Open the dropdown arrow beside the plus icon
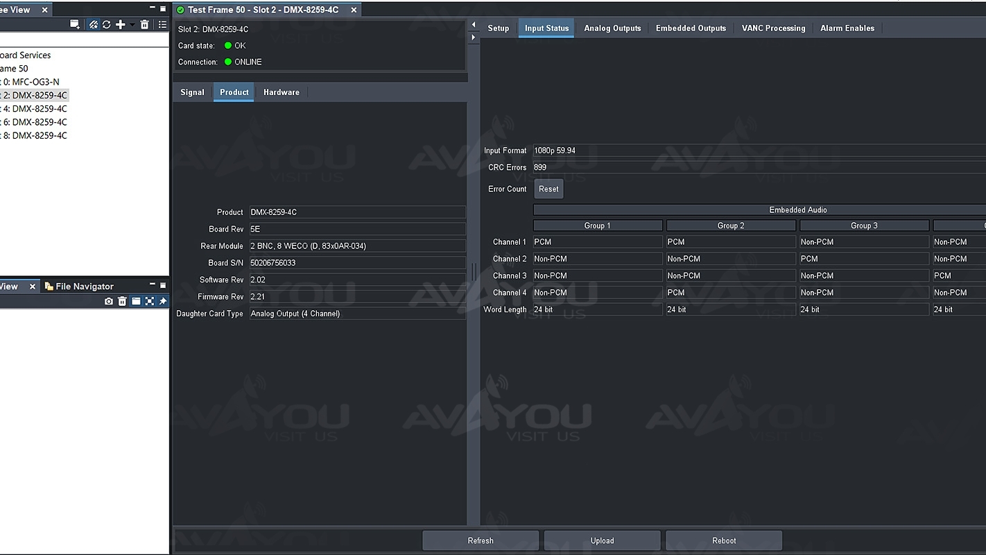 132,25
